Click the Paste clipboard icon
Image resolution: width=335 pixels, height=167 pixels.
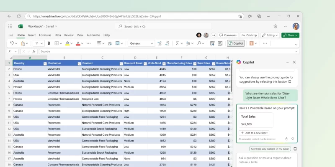[23, 43]
